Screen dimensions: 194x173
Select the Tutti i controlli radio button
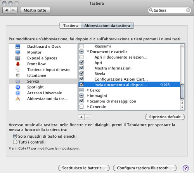[15, 142]
